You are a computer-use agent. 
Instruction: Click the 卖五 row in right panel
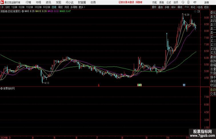pyautogui.click(x=213, y=17)
